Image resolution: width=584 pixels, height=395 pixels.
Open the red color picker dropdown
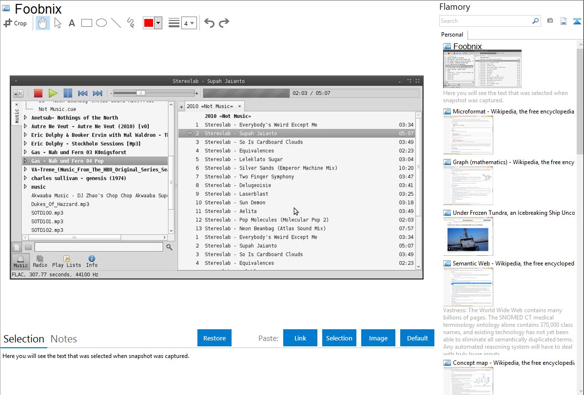pyautogui.click(x=158, y=23)
